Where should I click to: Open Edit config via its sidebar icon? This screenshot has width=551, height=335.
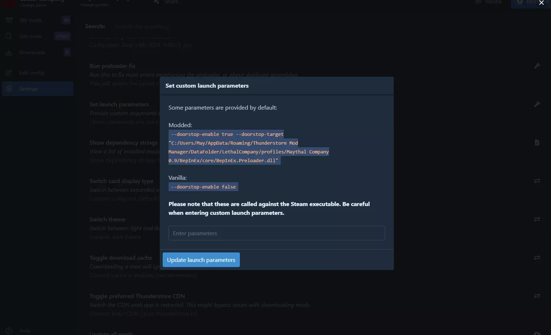pos(9,73)
